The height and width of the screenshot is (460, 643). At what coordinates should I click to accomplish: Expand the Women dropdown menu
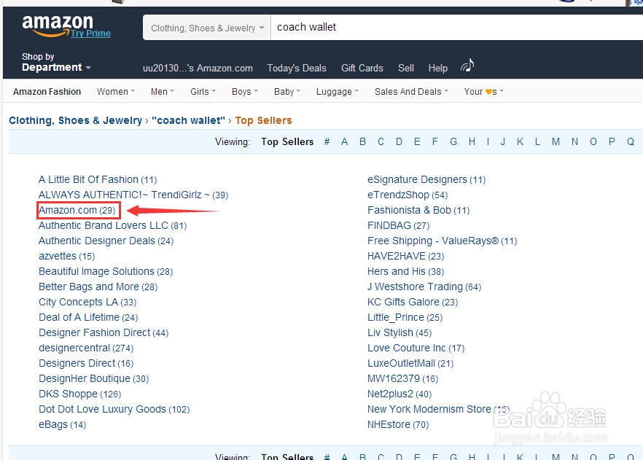click(x=116, y=92)
